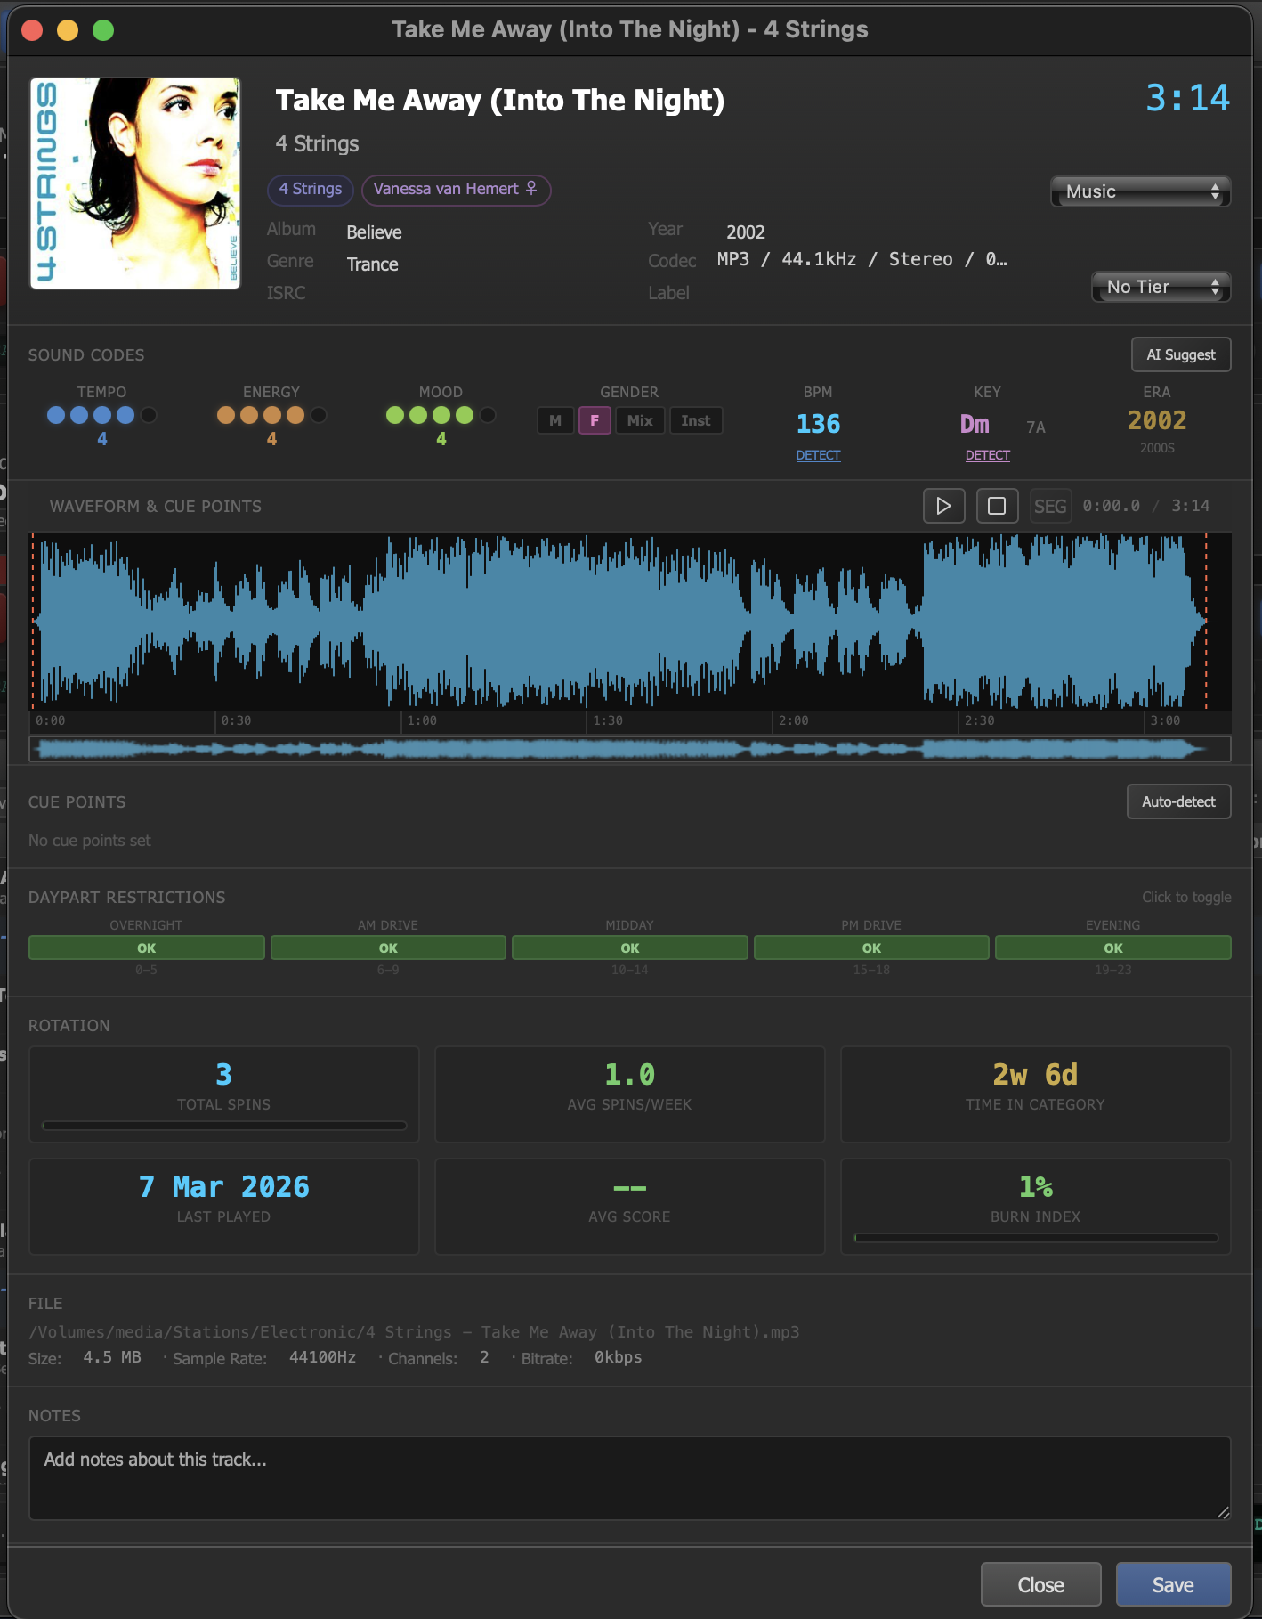Image resolution: width=1262 pixels, height=1619 pixels.
Task: Click the main waveform at 1:30
Action: tap(587, 621)
